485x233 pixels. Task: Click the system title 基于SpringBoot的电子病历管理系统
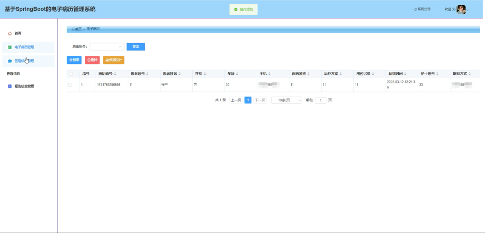click(50, 9)
